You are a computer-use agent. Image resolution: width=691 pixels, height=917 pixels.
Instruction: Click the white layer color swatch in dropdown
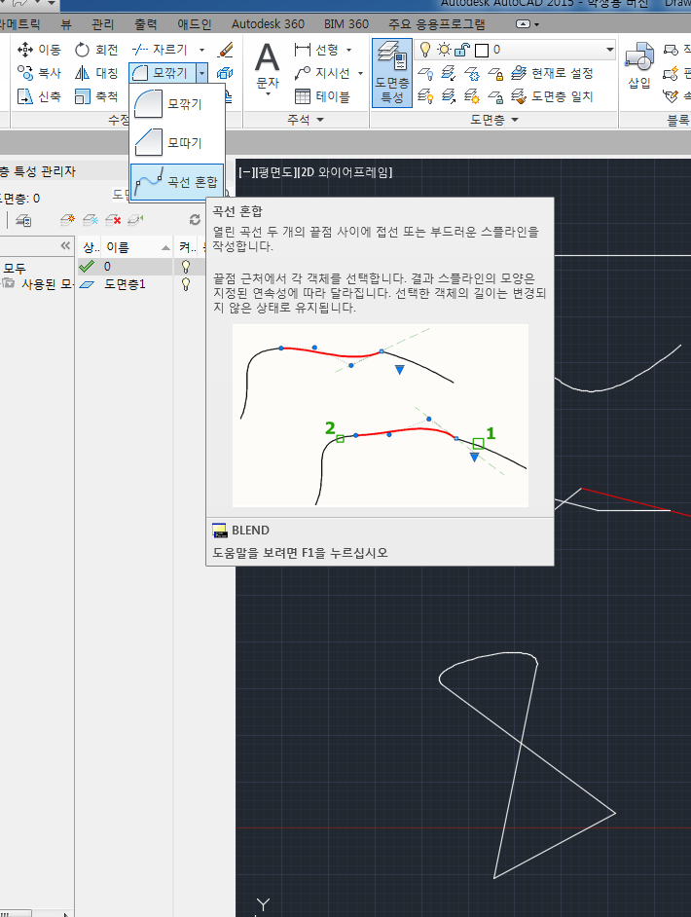(x=482, y=51)
